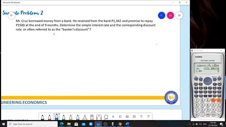Open Zoom from the taskbar
The height and width of the screenshot is (127, 226).
91,124
